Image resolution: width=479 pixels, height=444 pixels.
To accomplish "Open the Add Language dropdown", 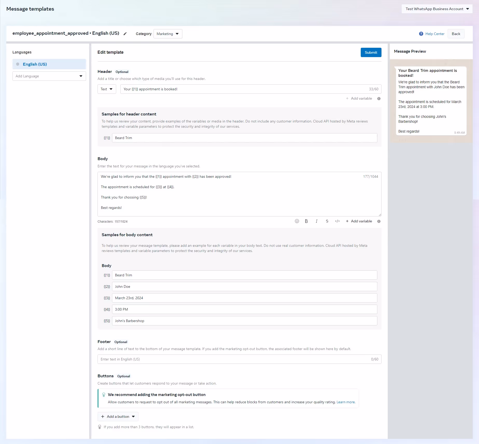I will pyautogui.click(x=49, y=76).
